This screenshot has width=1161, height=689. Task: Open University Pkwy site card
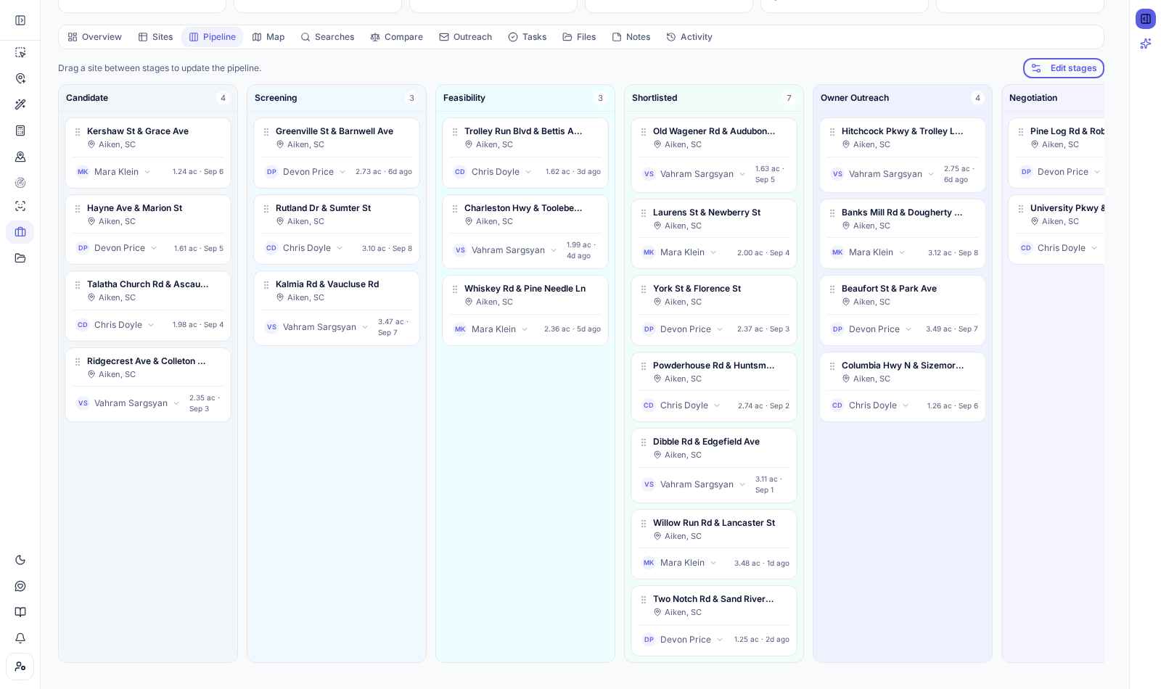tap(1067, 208)
